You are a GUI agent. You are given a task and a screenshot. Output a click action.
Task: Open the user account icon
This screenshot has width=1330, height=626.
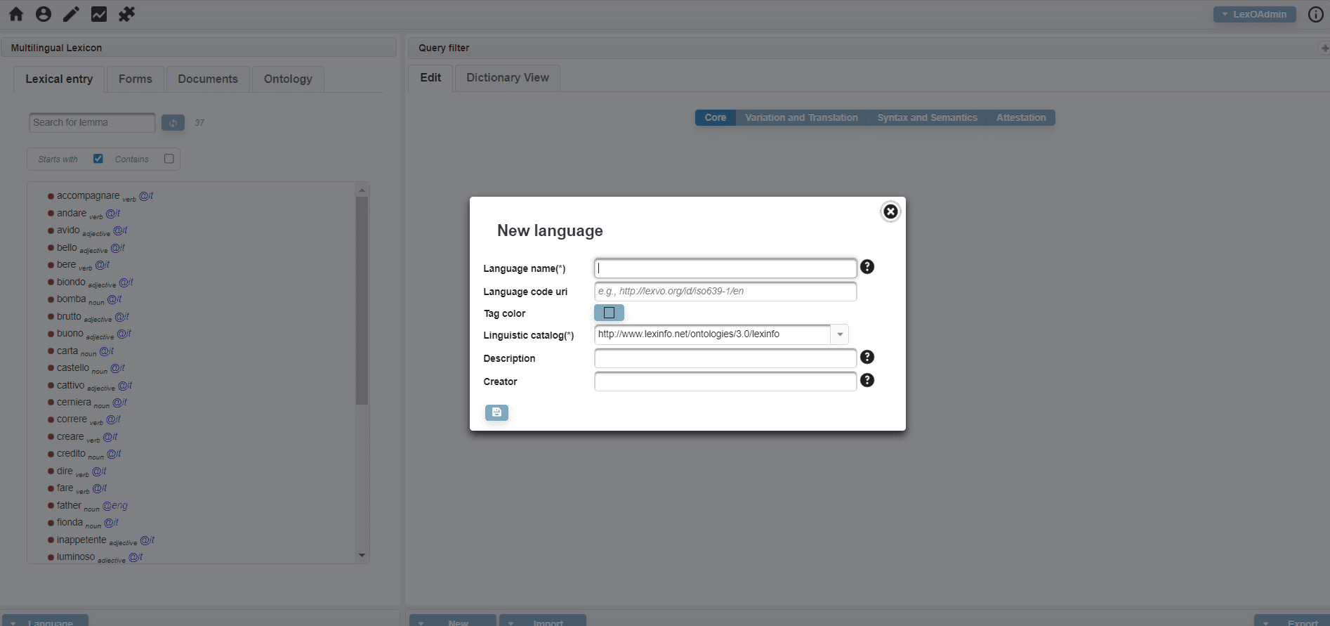coord(44,14)
